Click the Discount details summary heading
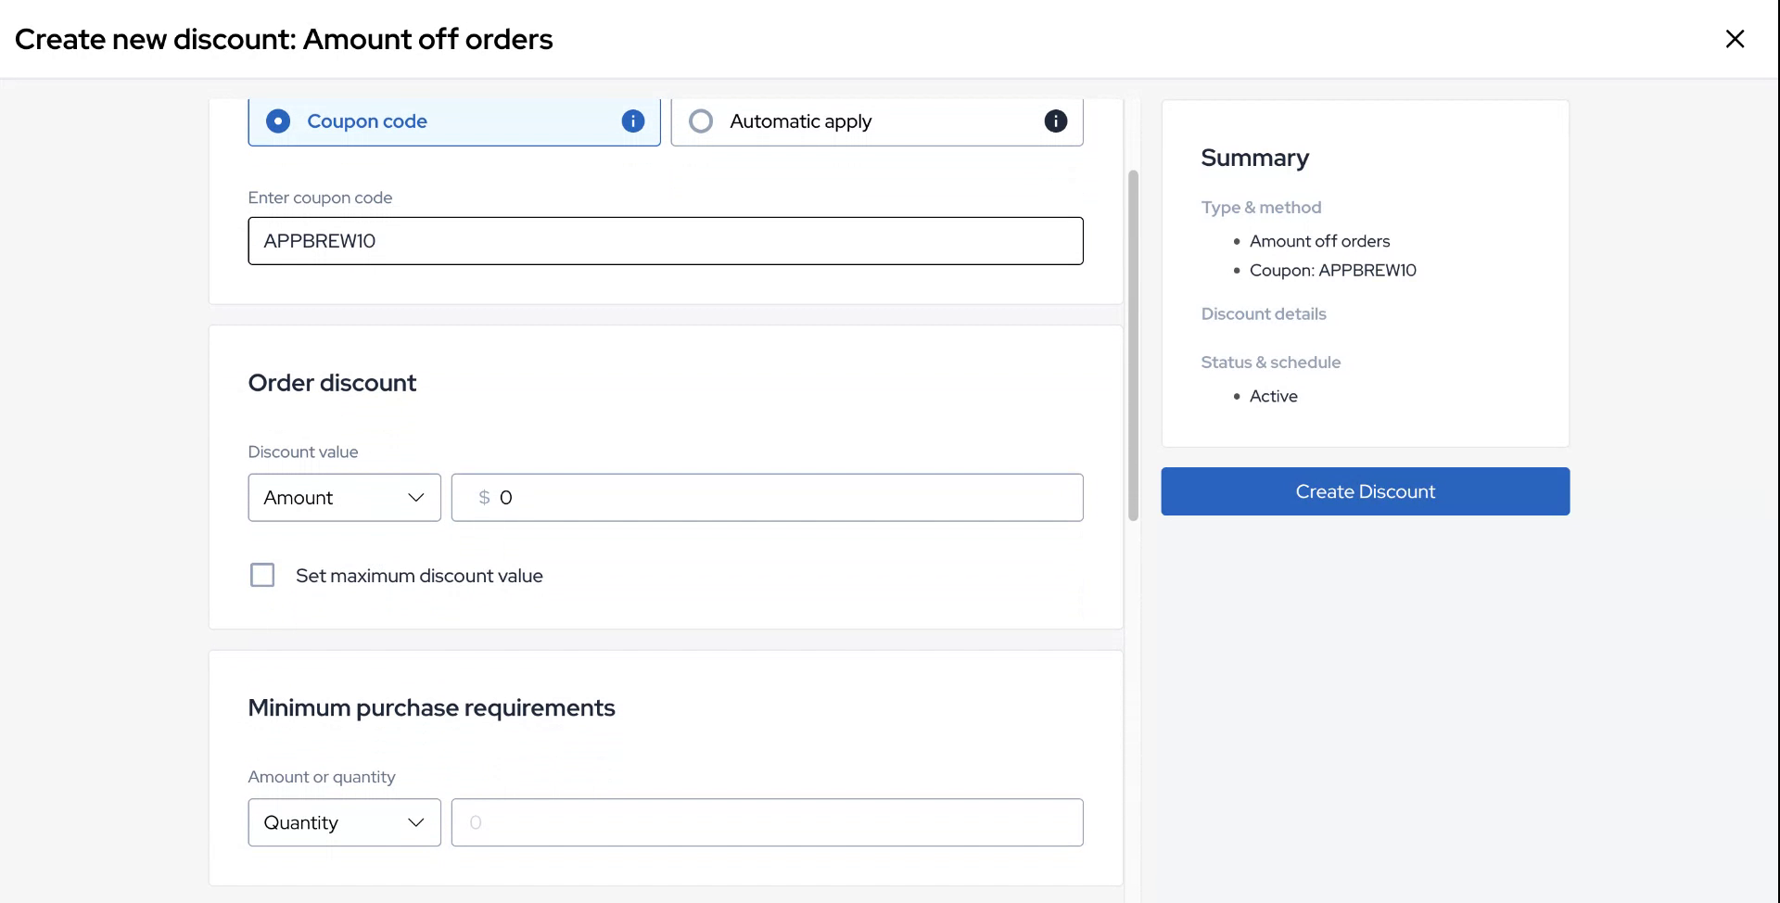Screen dimensions: 1780x903 coord(1264,313)
